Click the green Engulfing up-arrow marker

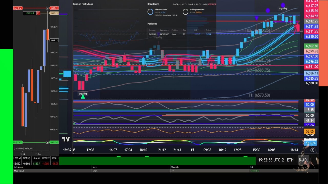pyautogui.click(x=83, y=97)
